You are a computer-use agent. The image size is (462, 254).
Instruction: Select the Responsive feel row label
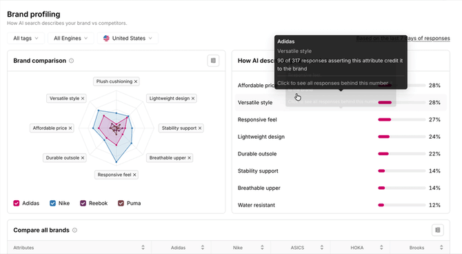click(x=257, y=120)
